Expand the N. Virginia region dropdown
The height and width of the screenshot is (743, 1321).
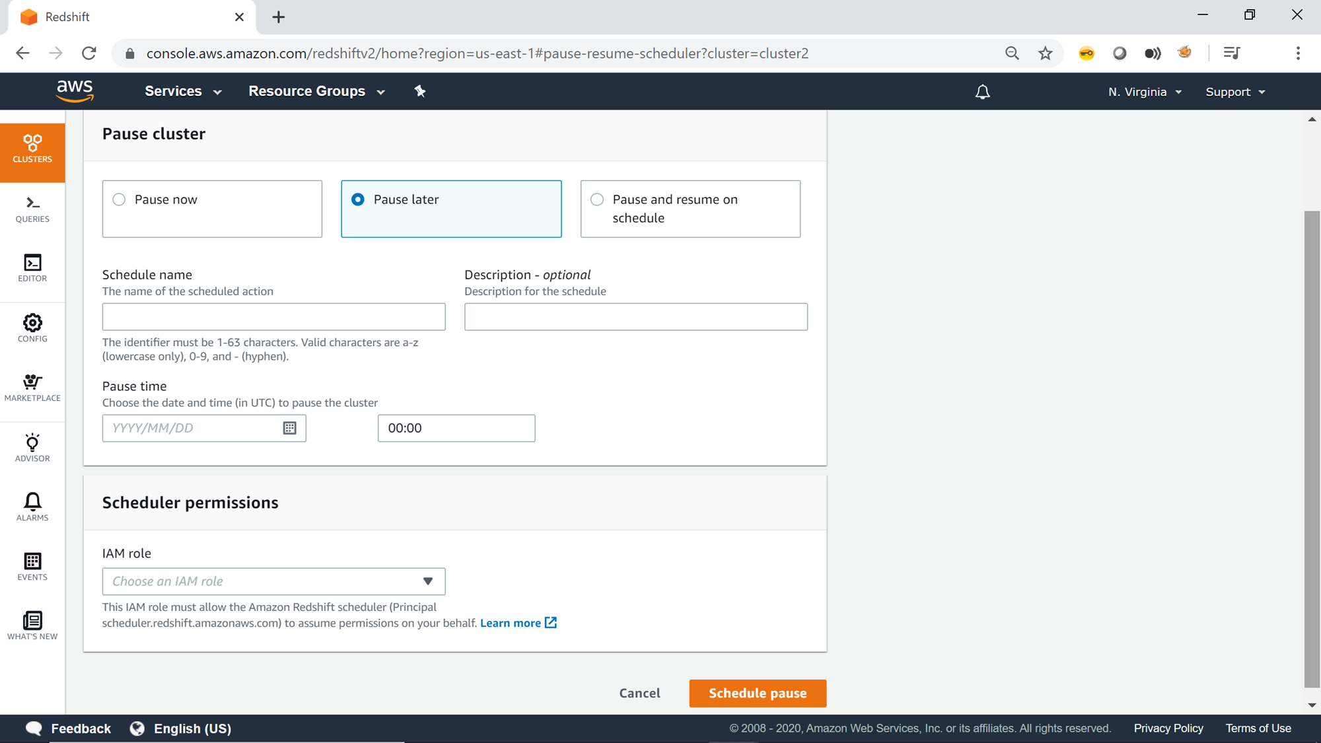coord(1145,92)
